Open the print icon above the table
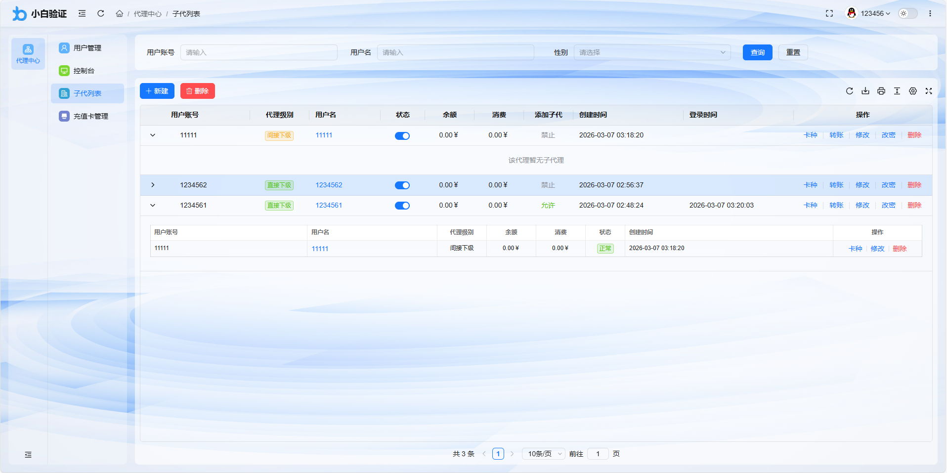 [x=881, y=91]
